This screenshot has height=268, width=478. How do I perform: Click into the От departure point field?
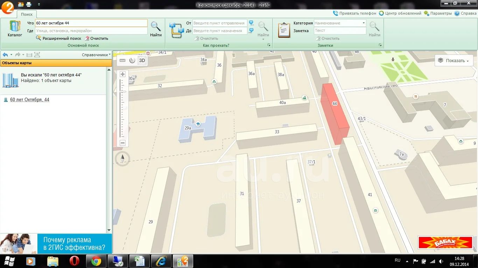220,23
